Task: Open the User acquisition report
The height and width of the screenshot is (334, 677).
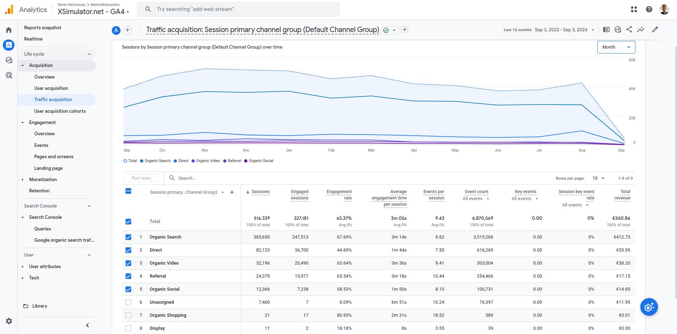Action: 51,88
